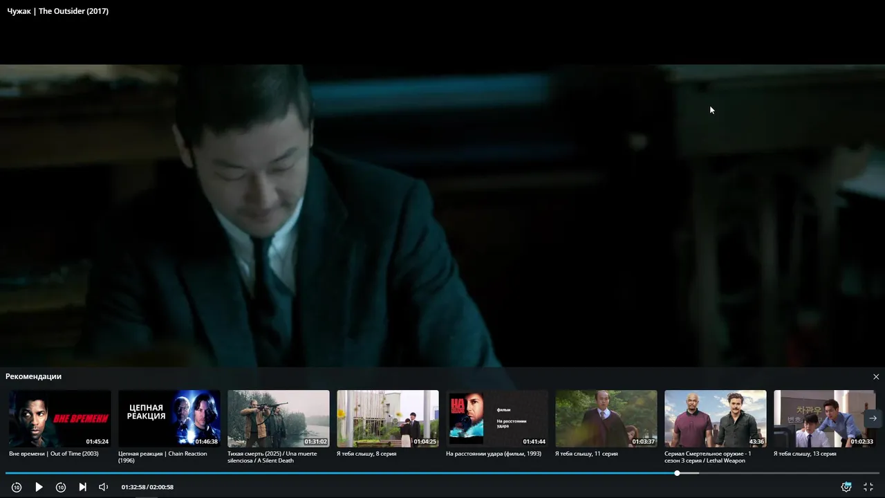The height and width of the screenshot is (498, 885).
Task: Open the Тихая смерть (2025) thumbnail
Action: (x=279, y=418)
